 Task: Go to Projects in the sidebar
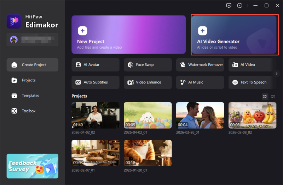33,80
